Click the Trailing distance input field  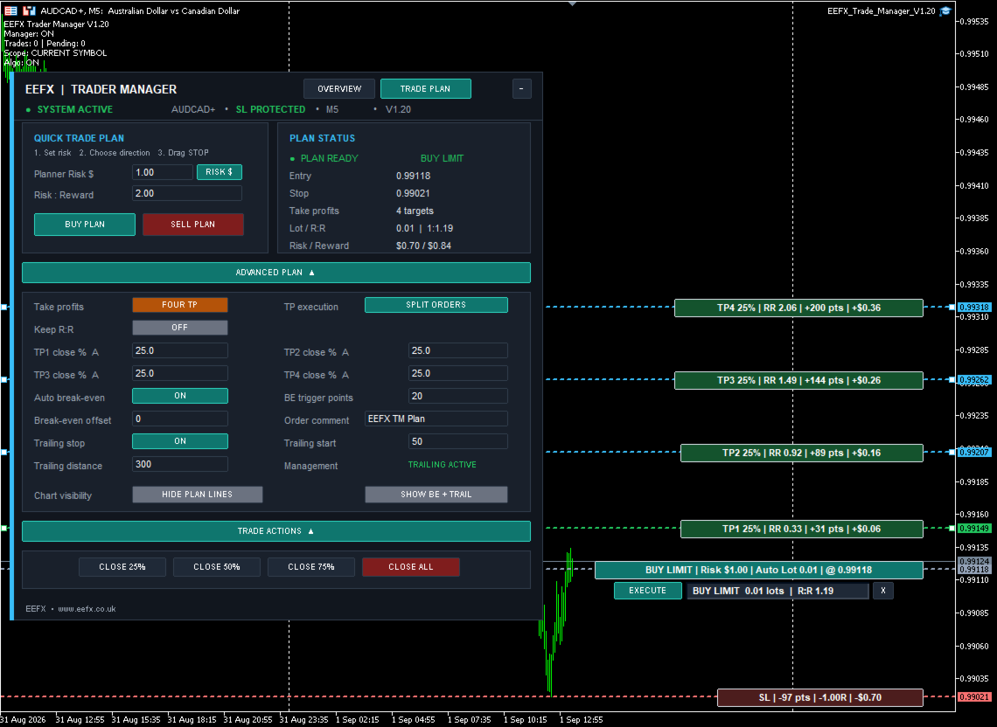pos(180,465)
